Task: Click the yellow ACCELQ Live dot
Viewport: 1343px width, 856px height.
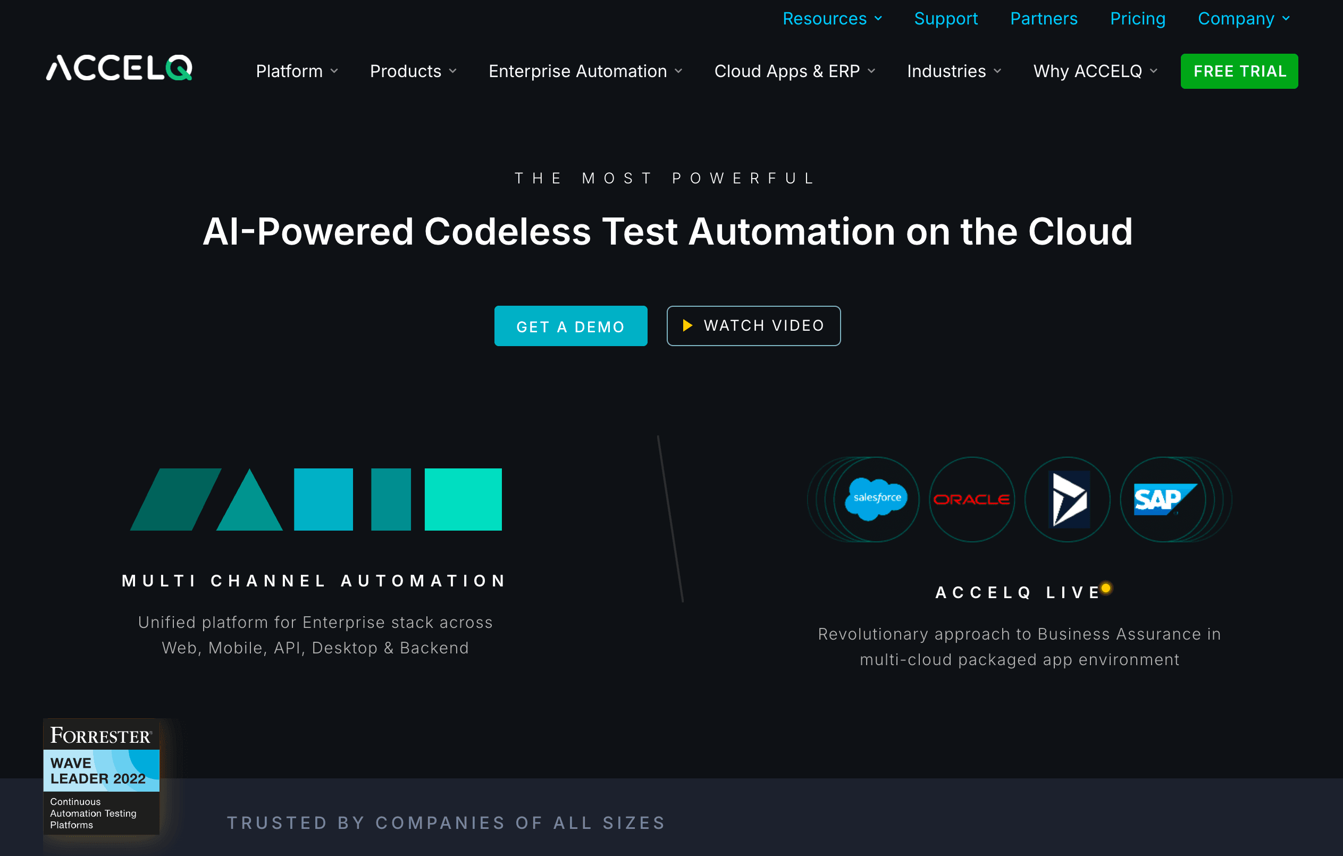Action: click(1106, 588)
